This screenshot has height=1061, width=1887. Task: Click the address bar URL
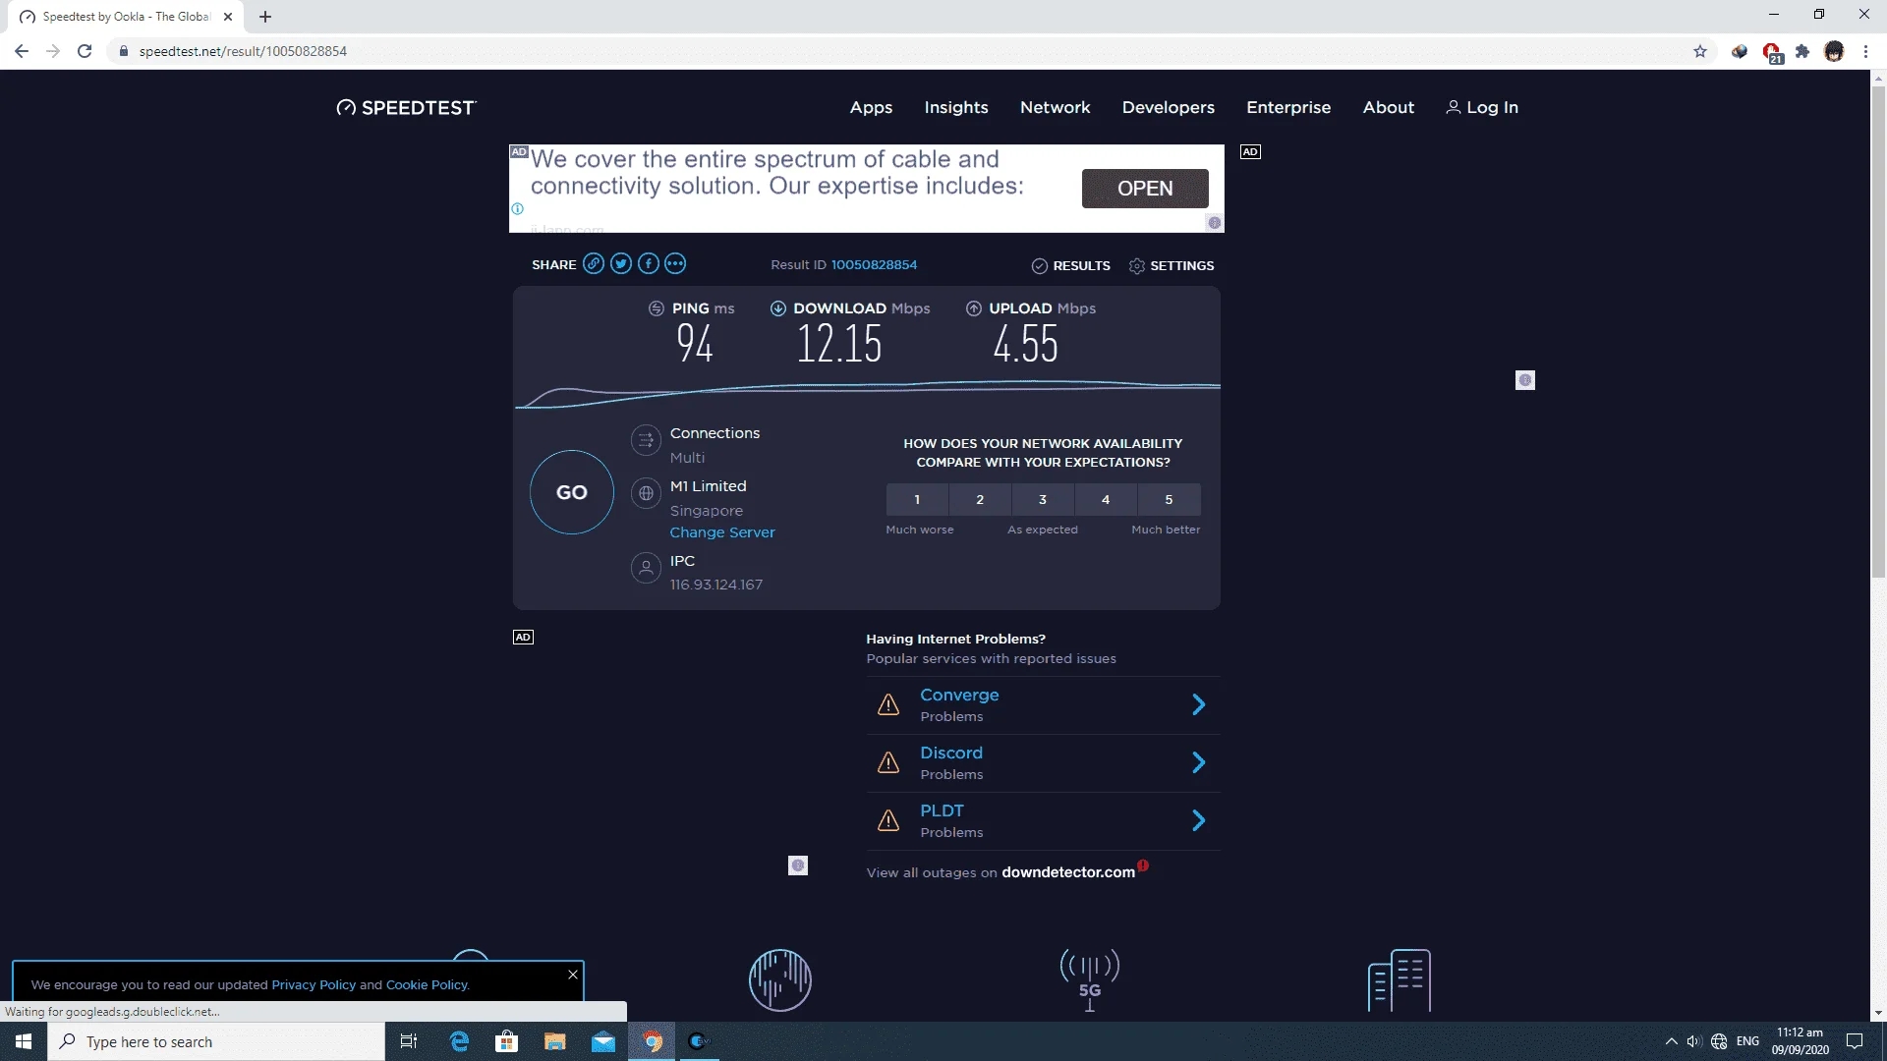point(243,51)
